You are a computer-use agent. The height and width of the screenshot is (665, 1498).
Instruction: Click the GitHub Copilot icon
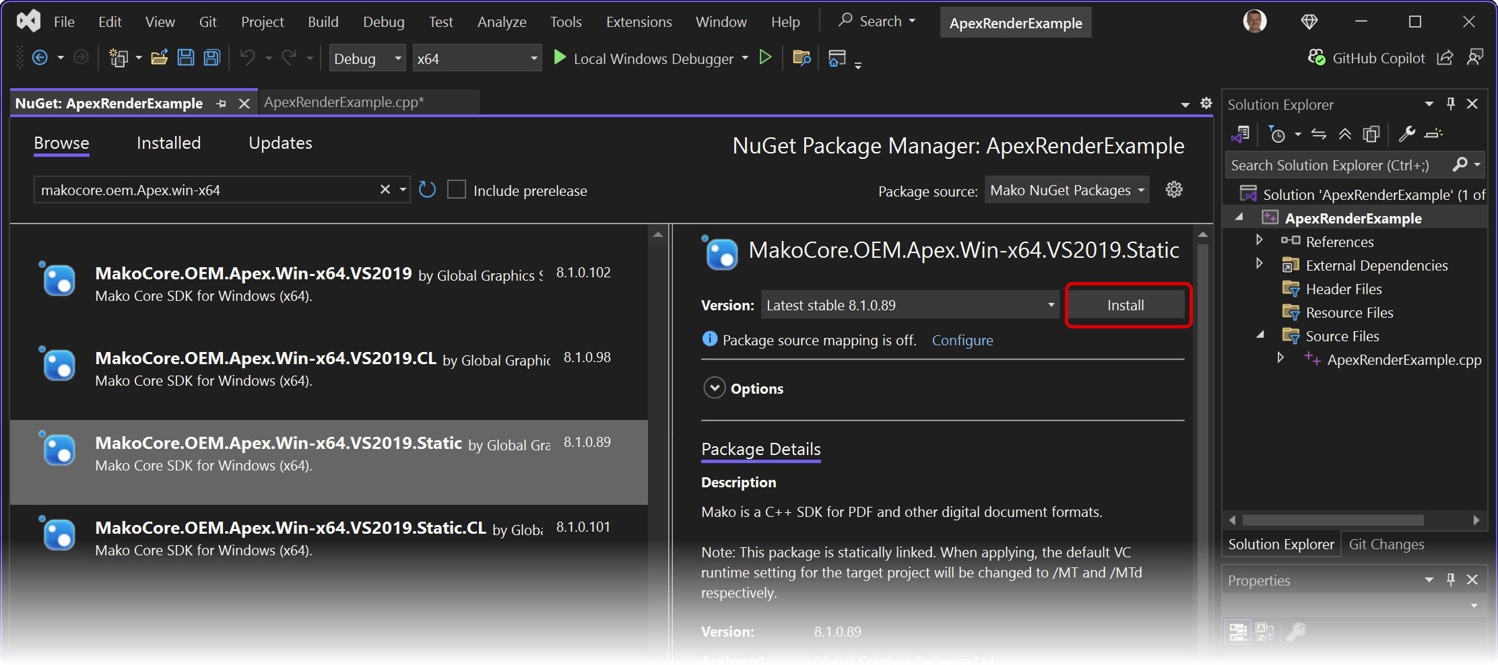tap(1316, 59)
